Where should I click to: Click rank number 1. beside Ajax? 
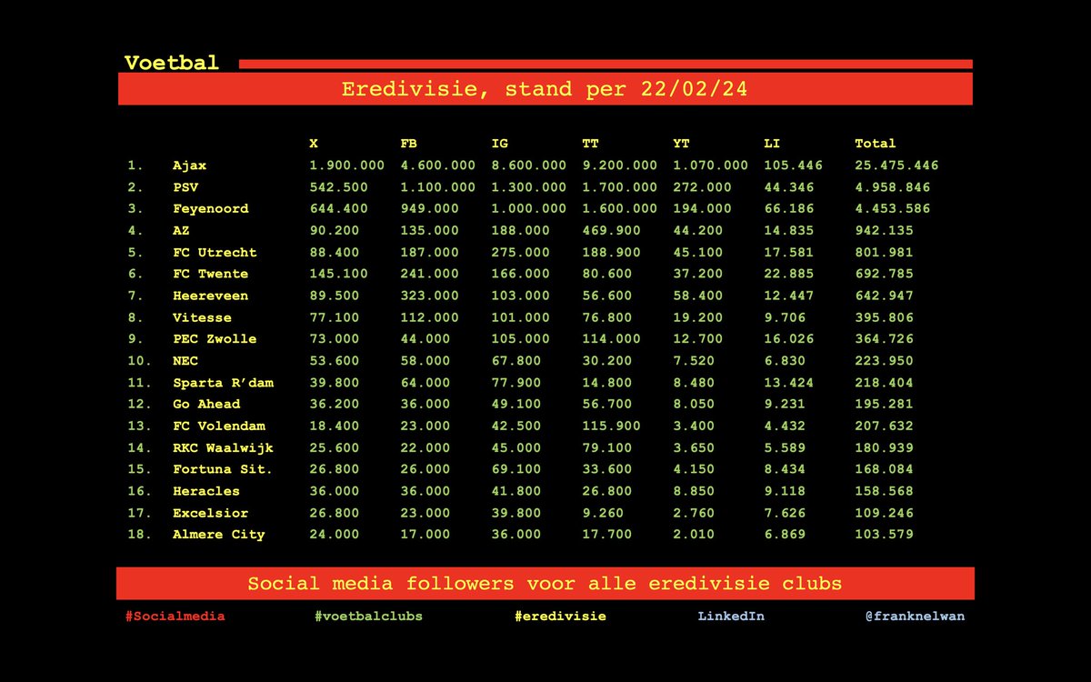135,165
